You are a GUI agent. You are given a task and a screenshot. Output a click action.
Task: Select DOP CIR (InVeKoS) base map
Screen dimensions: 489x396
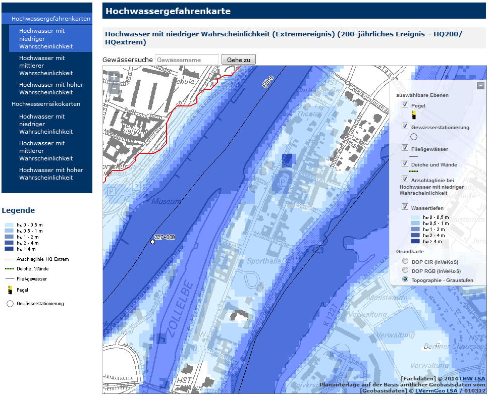405,261
